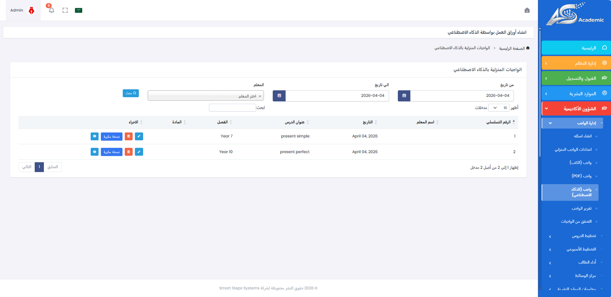
Task: Open تقرير الواجب sidebar item
Action: [582, 209]
